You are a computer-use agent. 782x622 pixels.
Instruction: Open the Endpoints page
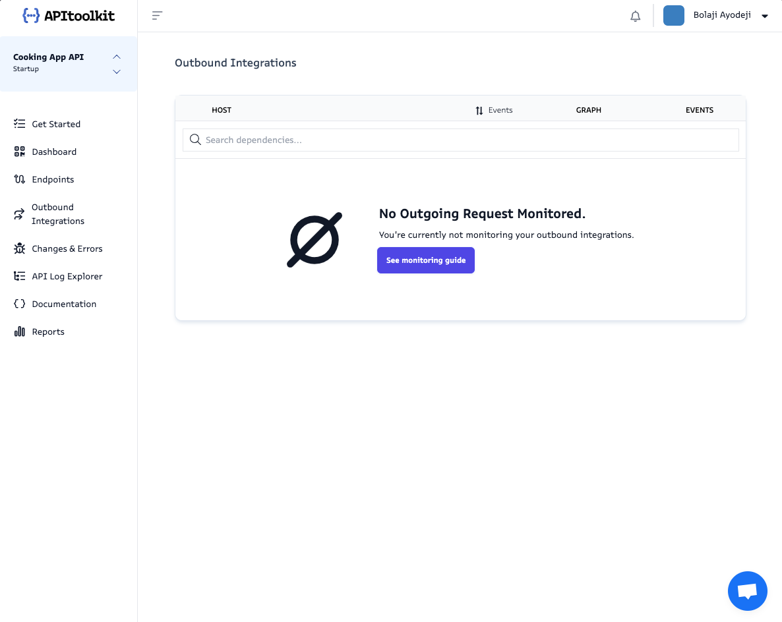coord(53,179)
